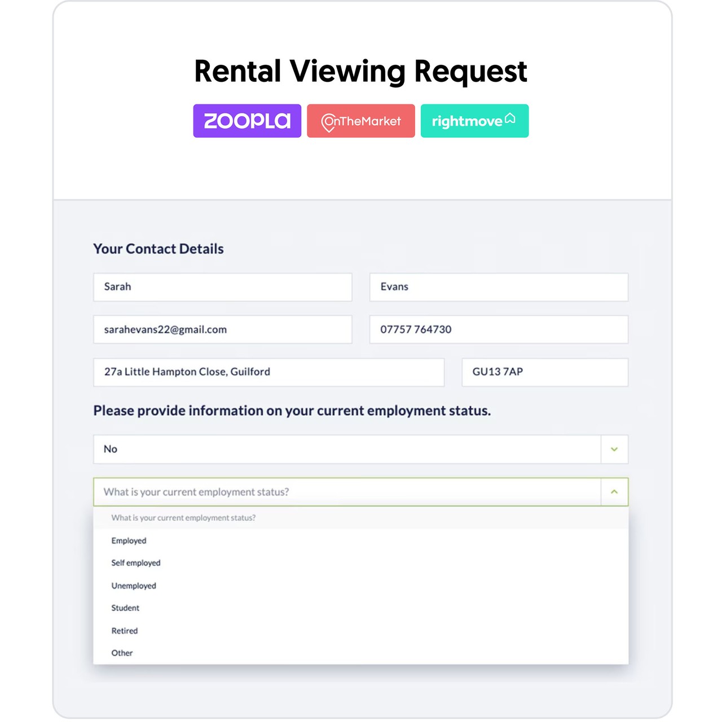
Task: Click the employment status combo box field
Action: tap(347, 492)
